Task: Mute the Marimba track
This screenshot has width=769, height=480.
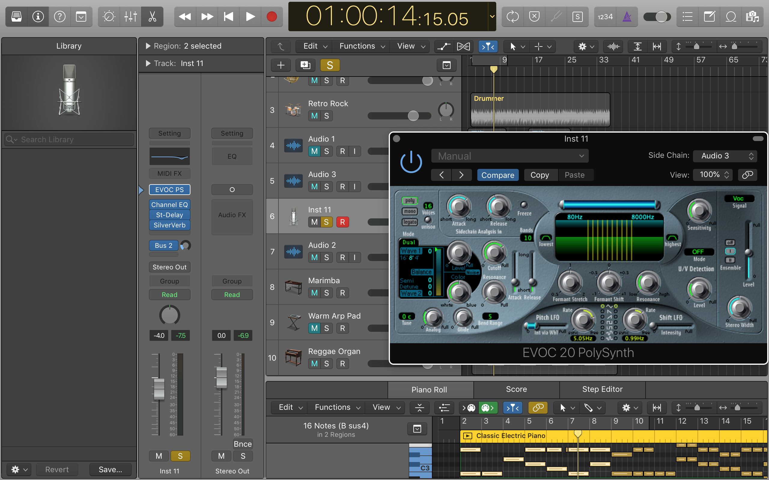Action: coord(314,293)
